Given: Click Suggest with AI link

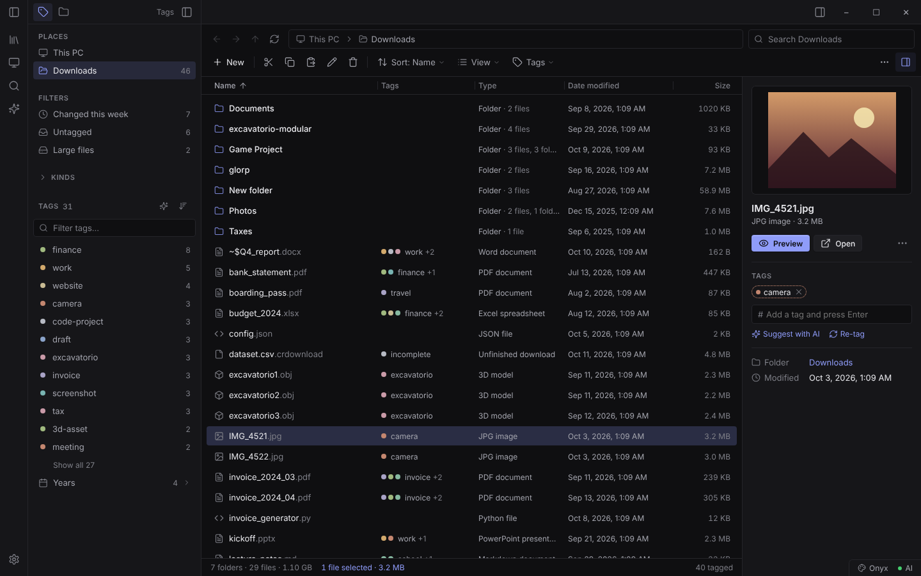Looking at the screenshot, I should click(x=786, y=334).
